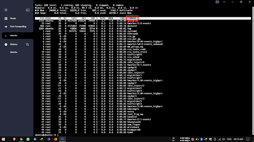This screenshot has width=254, height=142.
Task: Open the History section
Action: pyautogui.click(x=14, y=44)
